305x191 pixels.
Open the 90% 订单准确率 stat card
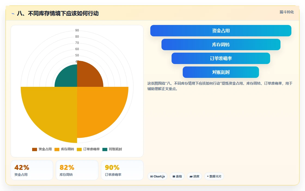(122, 170)
